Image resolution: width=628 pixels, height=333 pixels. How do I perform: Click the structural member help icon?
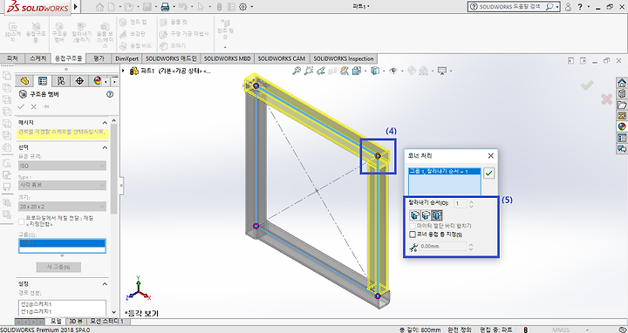(110, 94)
